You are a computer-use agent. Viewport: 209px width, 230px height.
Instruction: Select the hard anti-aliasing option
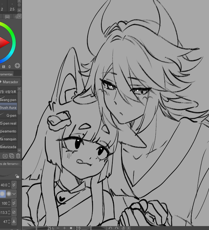click(2, 194)
